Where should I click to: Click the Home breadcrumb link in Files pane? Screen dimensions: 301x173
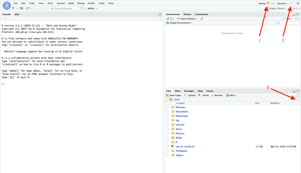176,100
